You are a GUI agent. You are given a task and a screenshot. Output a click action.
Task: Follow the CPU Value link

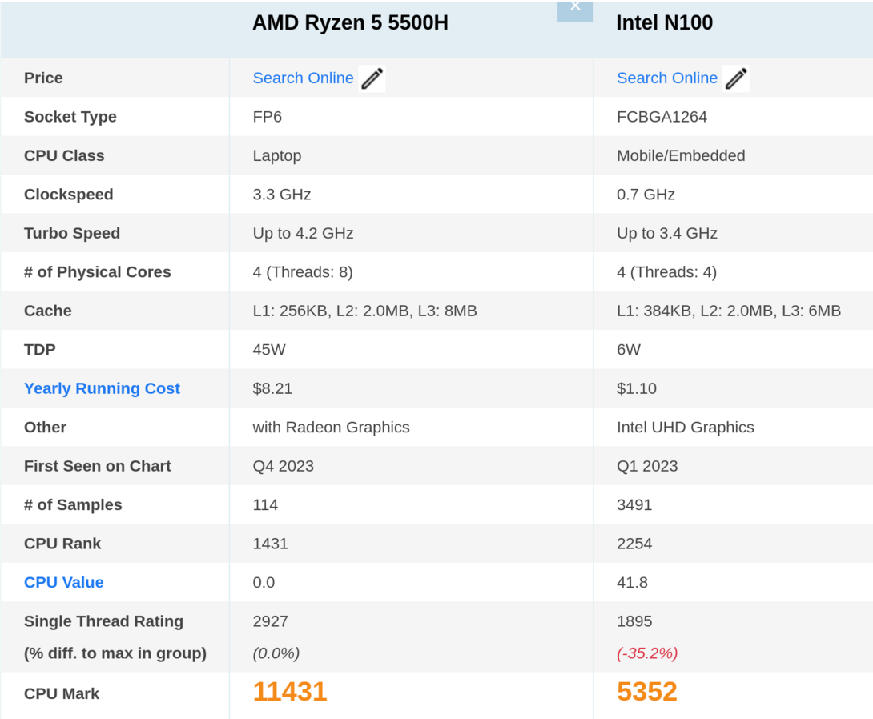pyautogui.click(x=64, y=583)
